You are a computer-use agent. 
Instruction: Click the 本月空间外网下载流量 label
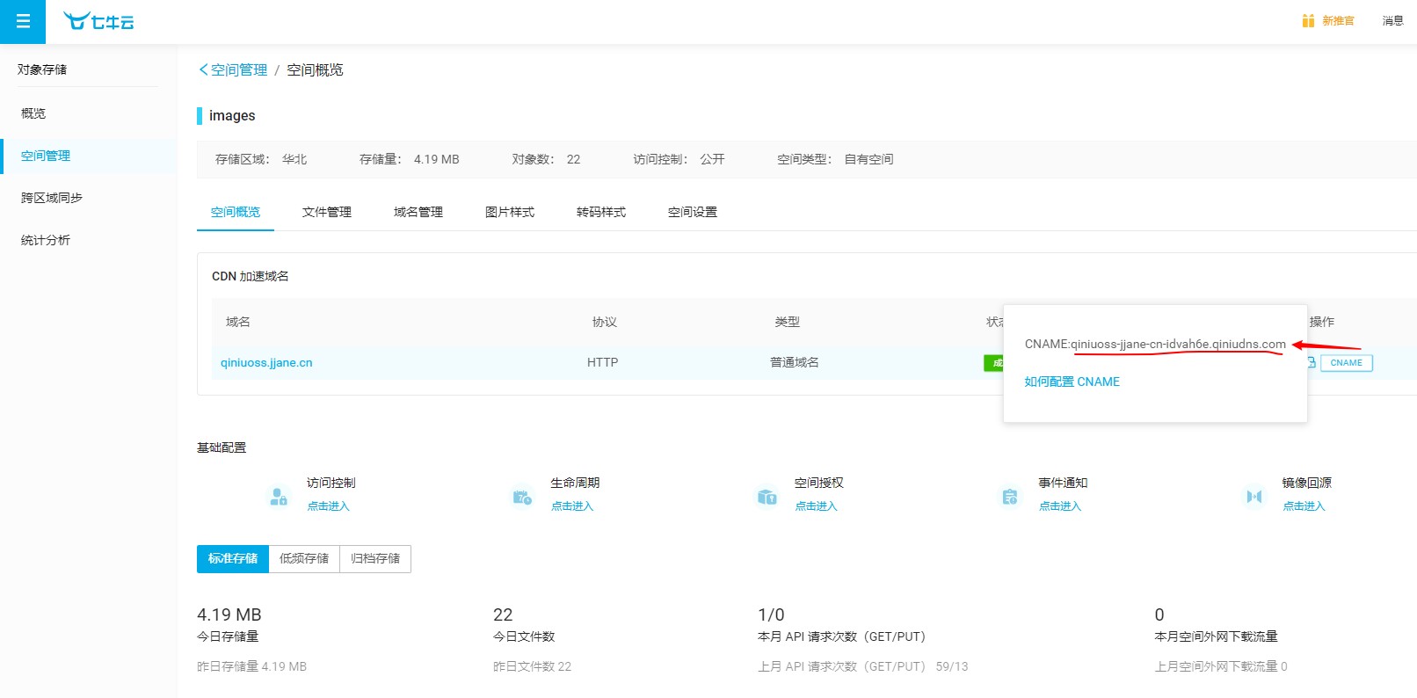[x=1216, y=636]
